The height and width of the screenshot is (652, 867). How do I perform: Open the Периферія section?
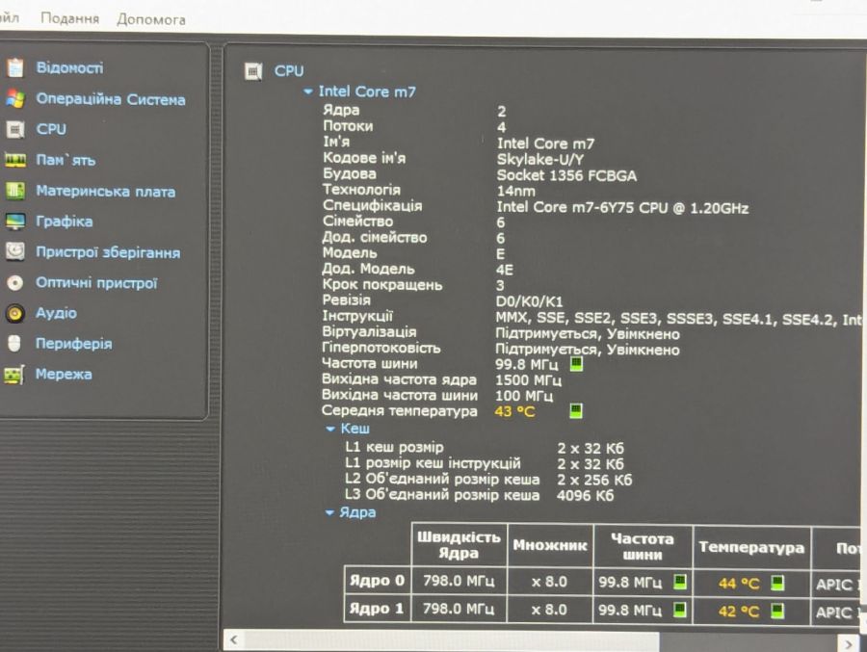tap(73, 344)
